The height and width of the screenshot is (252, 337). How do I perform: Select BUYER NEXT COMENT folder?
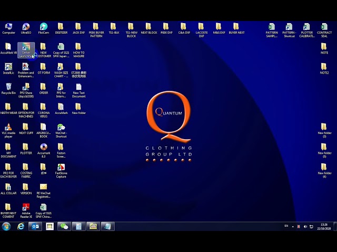pos(8,211)
